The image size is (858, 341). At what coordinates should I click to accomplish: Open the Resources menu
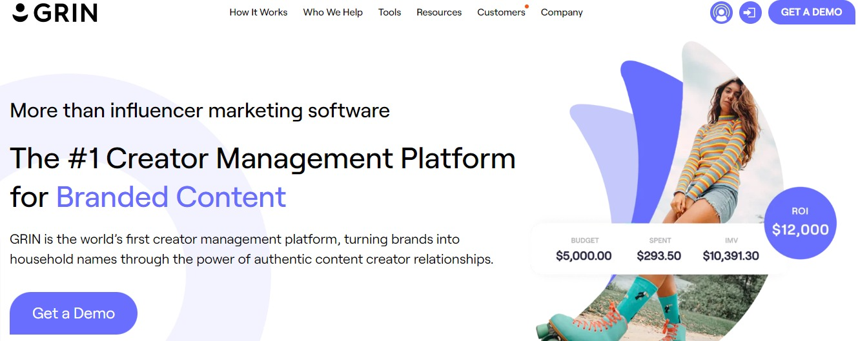click(x=439, y=12)
